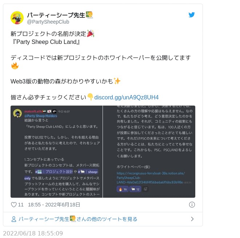The height and width of the screenshot is (238, 240).
Task: Open the discord.gg/unA9Qz8UH4 invite link
Action: pyautogui.click(x=126, y=97)
